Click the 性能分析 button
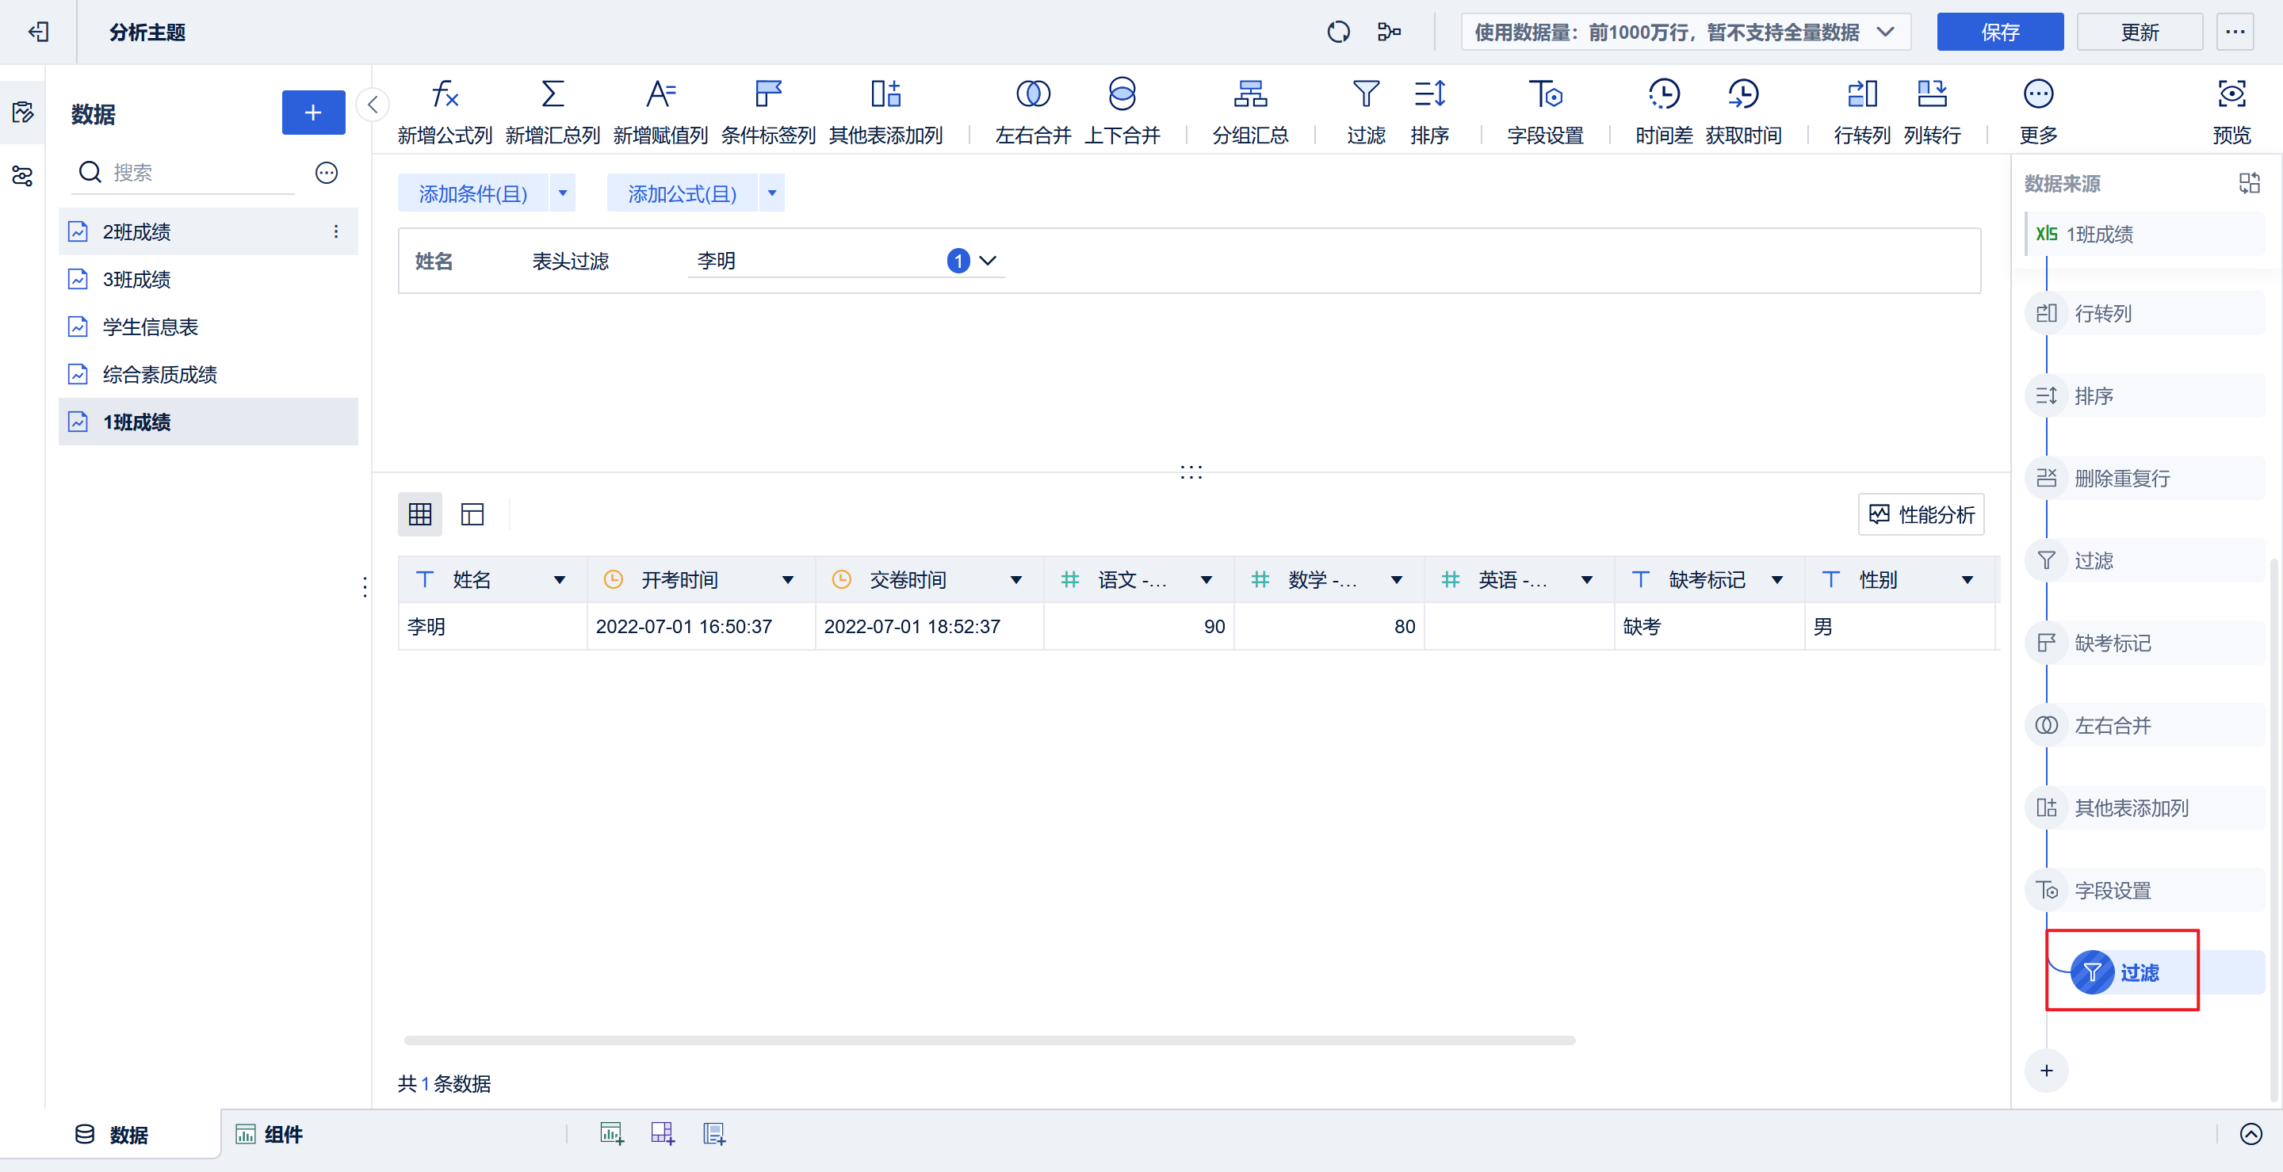2283x1172 pixels. pos(1921,515)
